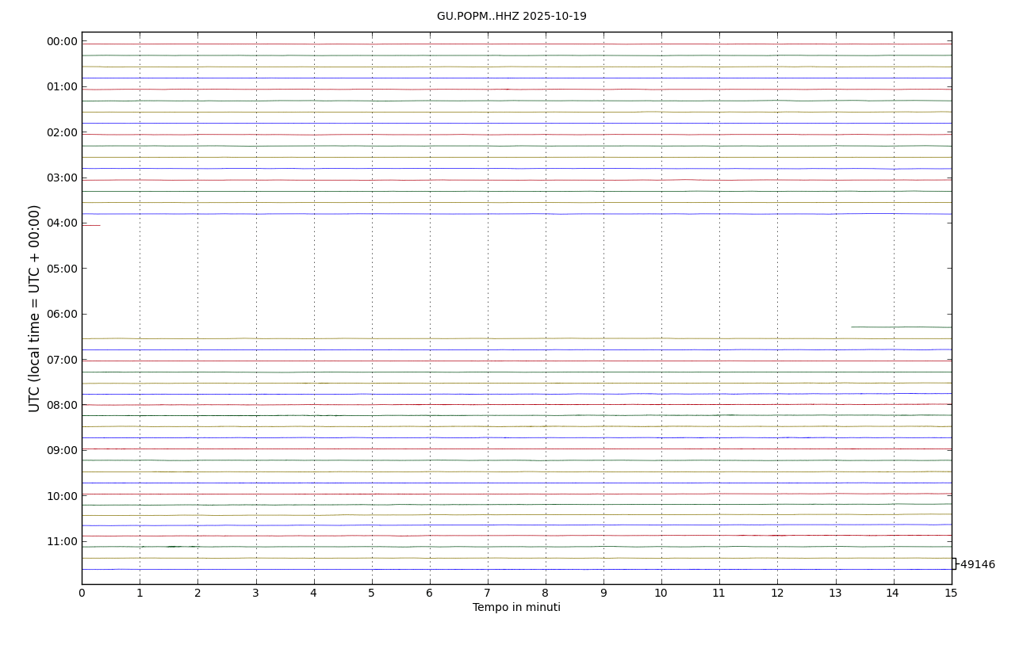Click the short red trace segment at 04:00
The width and height of the screenshot is (1023, 649).
pyautogui.click(x=90, y=226)
